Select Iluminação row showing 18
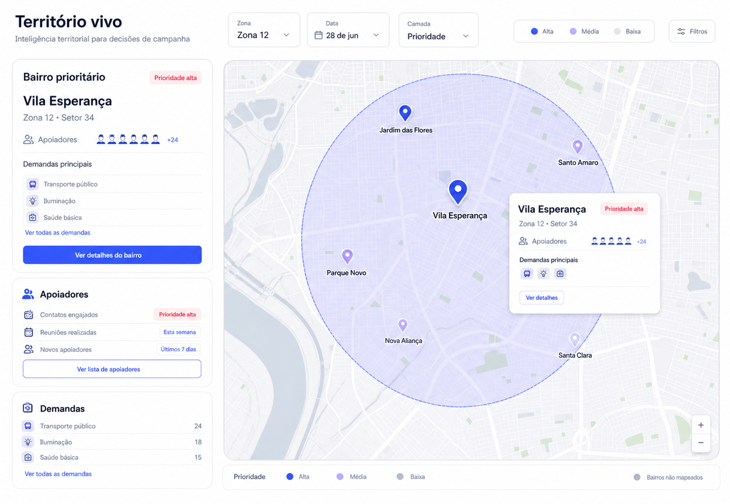 [112, 442]
